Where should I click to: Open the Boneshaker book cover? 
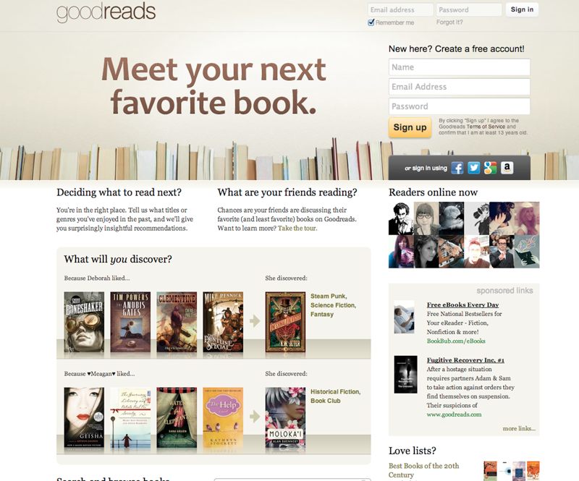click(84, 323)
